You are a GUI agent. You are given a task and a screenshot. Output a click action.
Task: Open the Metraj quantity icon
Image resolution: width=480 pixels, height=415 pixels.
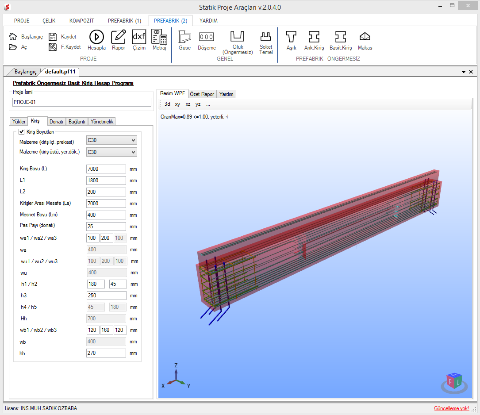[159, 37]
